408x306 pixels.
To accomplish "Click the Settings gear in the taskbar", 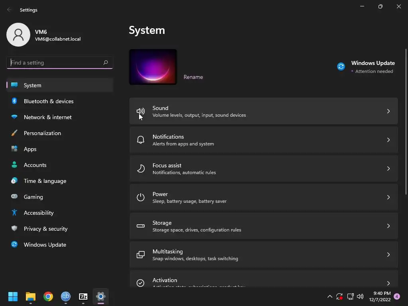I will 101,296.
